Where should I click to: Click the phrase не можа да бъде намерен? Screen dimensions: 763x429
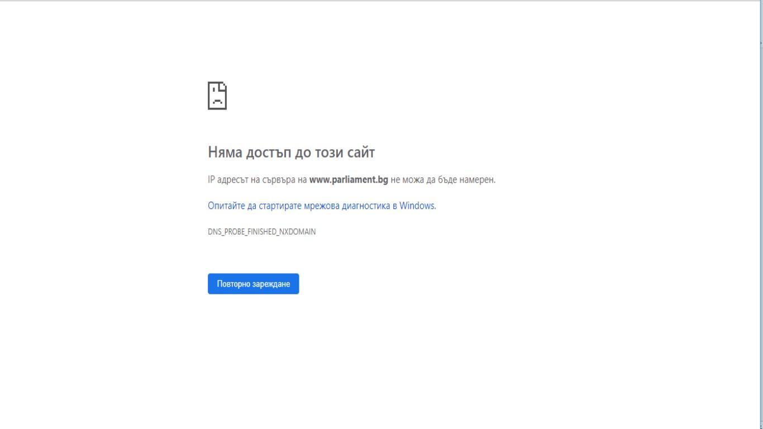444,180
